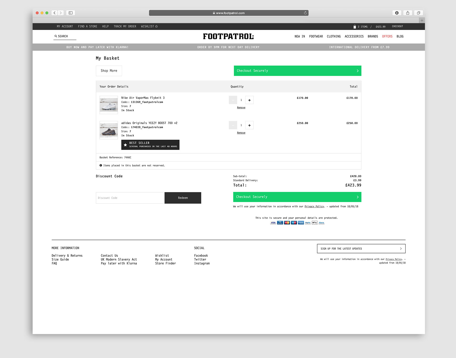This screenshot has width=456, height=358.
Task: Click the top Checkout Securely button
Action: 297,71
